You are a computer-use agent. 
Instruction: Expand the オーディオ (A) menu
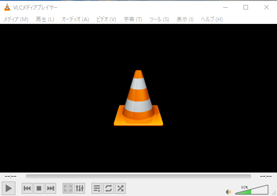[75, 19]
